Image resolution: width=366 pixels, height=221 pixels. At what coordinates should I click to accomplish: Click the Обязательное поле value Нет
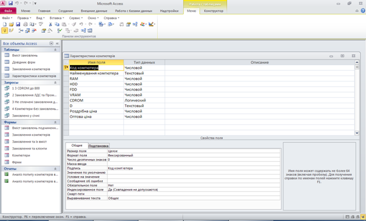194,185
